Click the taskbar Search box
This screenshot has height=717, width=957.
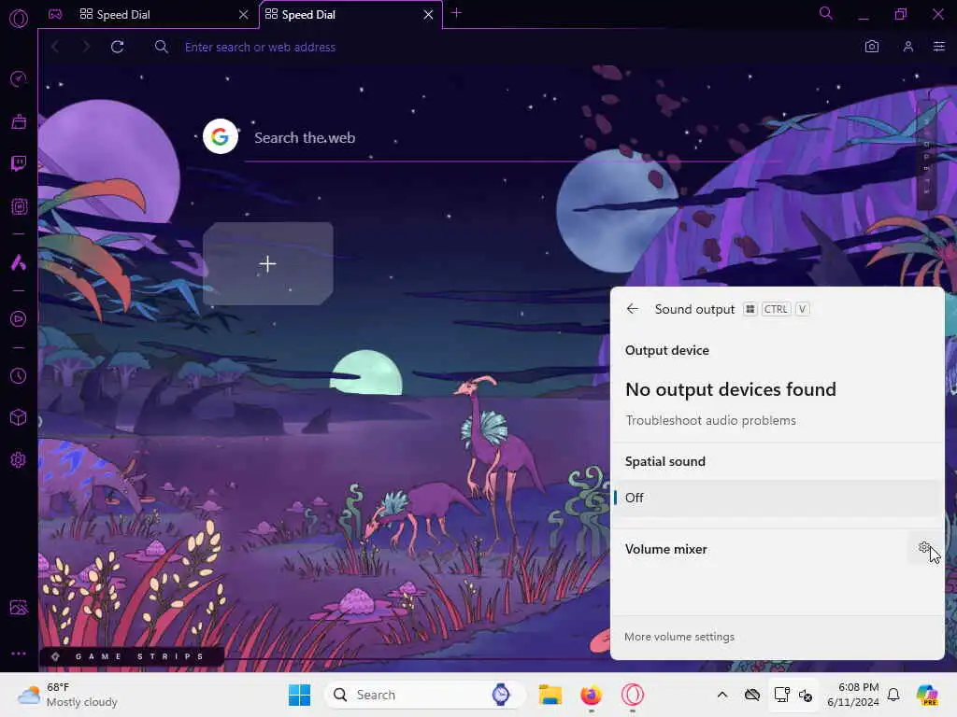pyautogui.click(x=425, y=695)
